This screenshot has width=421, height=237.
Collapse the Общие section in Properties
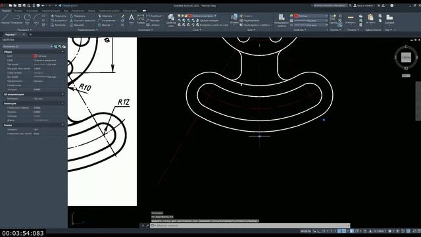point(63,51)
